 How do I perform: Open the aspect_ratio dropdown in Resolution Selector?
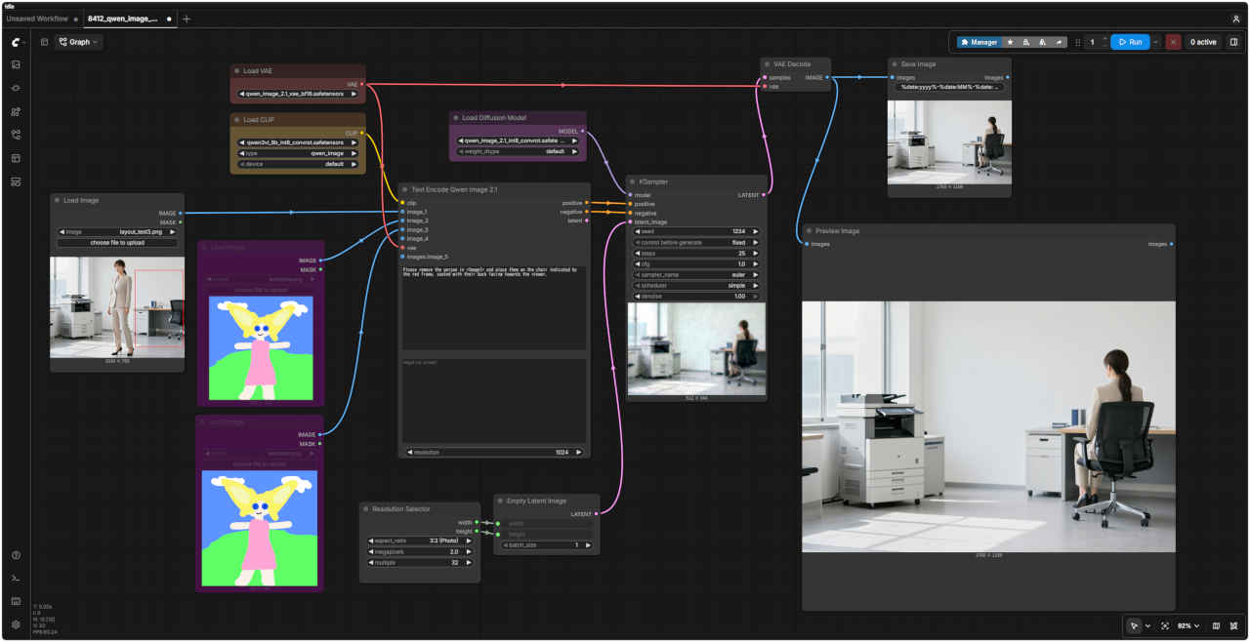point(420,540)
